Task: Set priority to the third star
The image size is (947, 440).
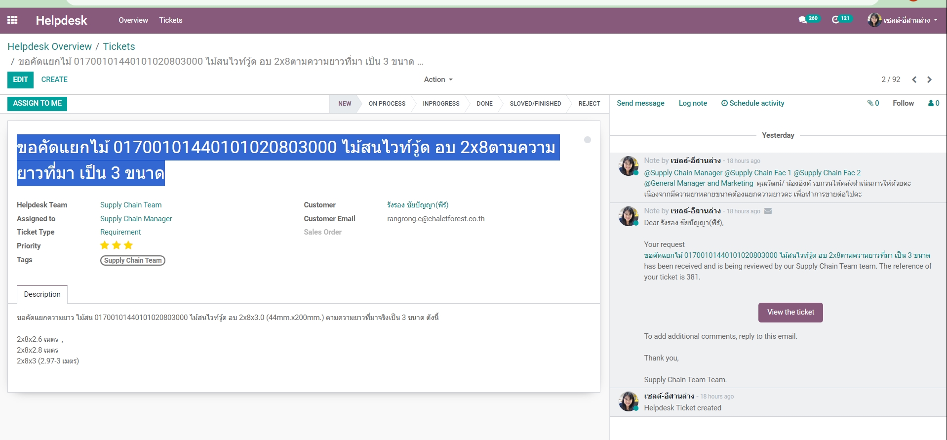Action: [x=128, y=245]
